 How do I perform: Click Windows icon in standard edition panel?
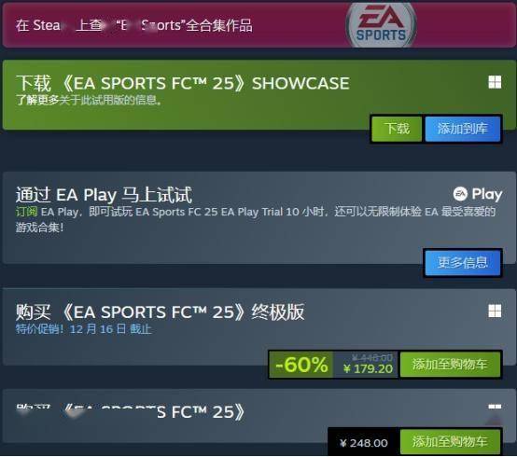coord(495,408)
